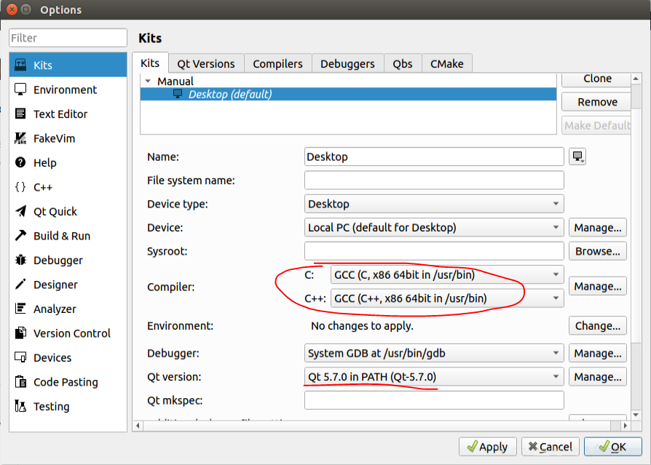The width and height of the screenshot is (651, 465).
Task: Switch to the Qt Versions tab
Action: coord(208,64)
